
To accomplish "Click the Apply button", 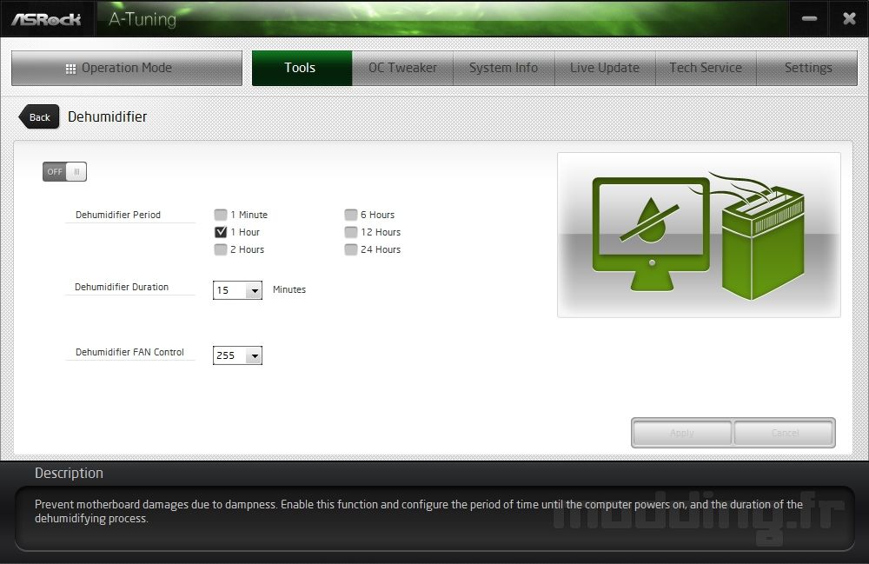I will click(681, 433).
